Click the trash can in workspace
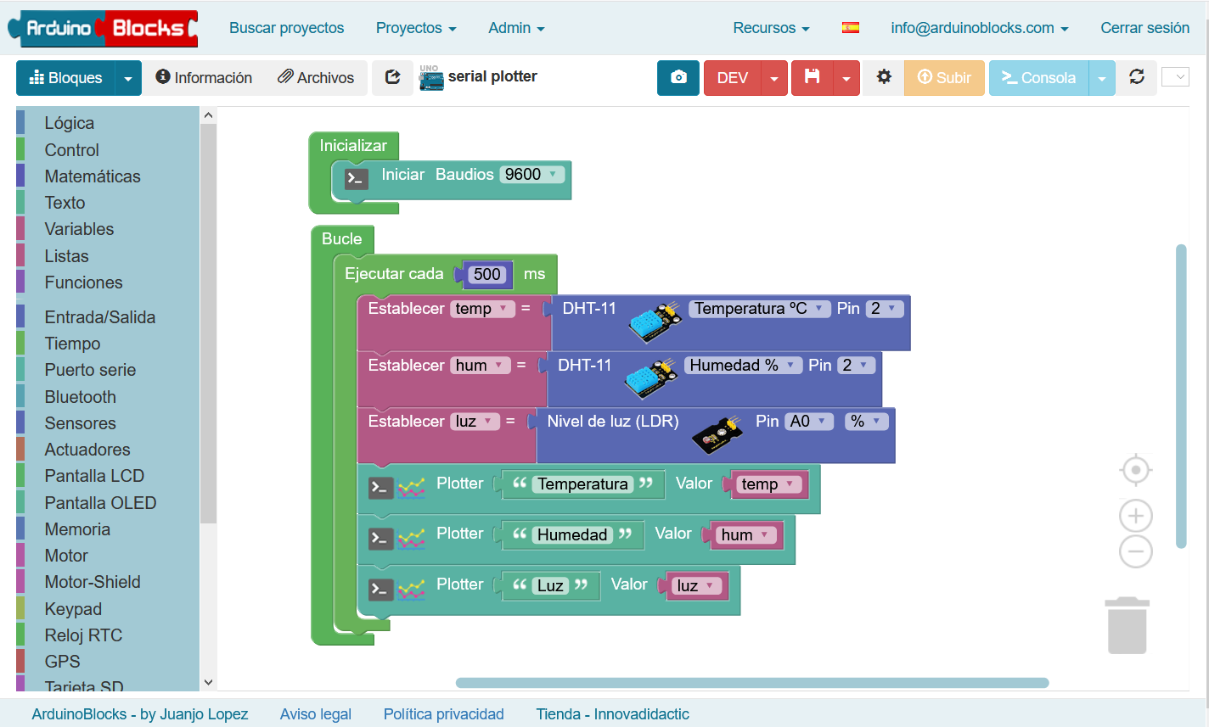 [x=1127, y=626]
